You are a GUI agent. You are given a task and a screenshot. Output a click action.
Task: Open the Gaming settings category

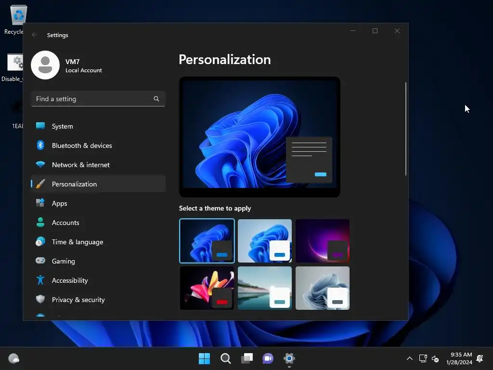point(98,261)
